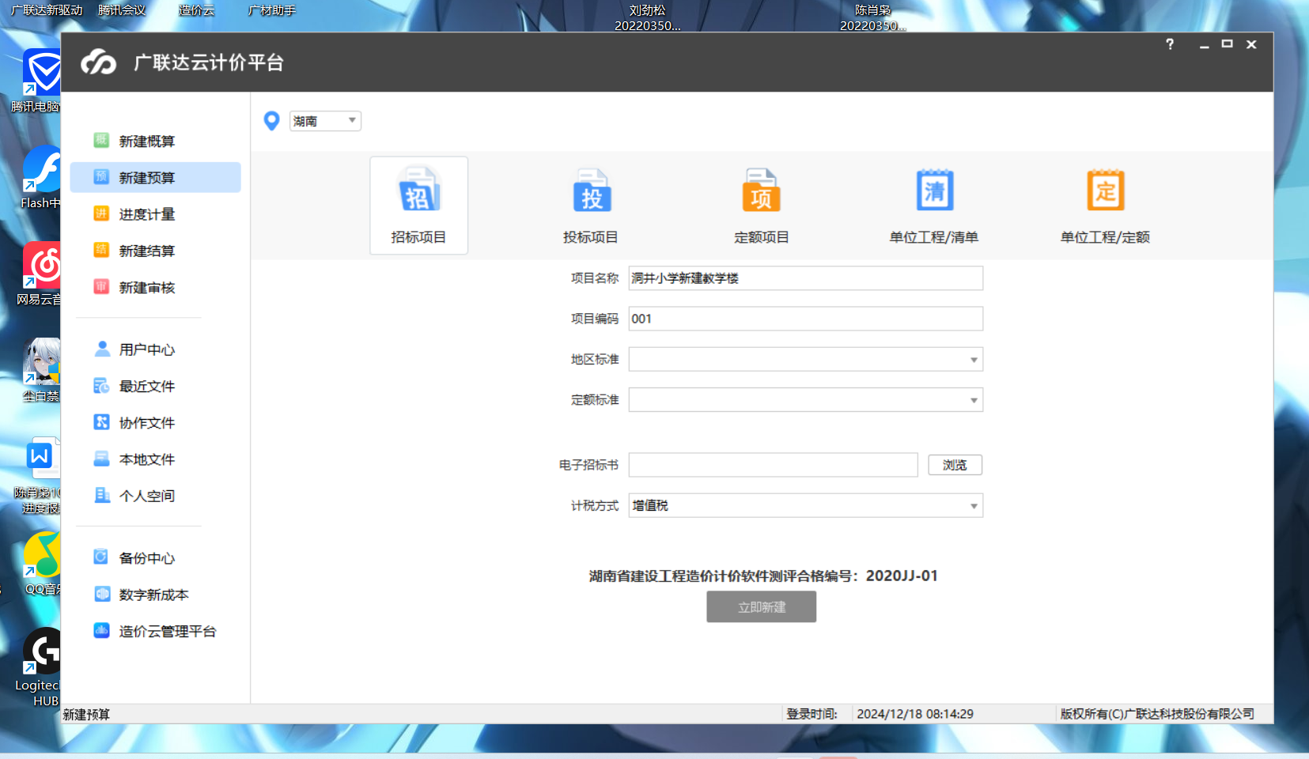Open 数字新成本 menu item
The image size is (1309, 759).
pos(155,595)
